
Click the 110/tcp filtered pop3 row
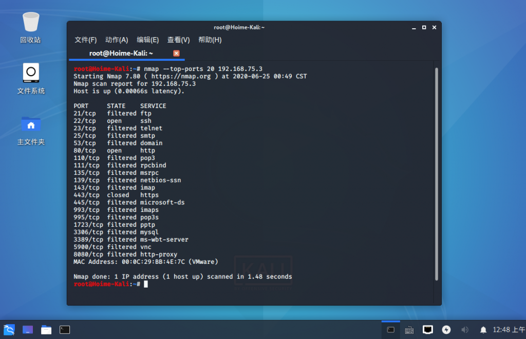tap(114, 158)
